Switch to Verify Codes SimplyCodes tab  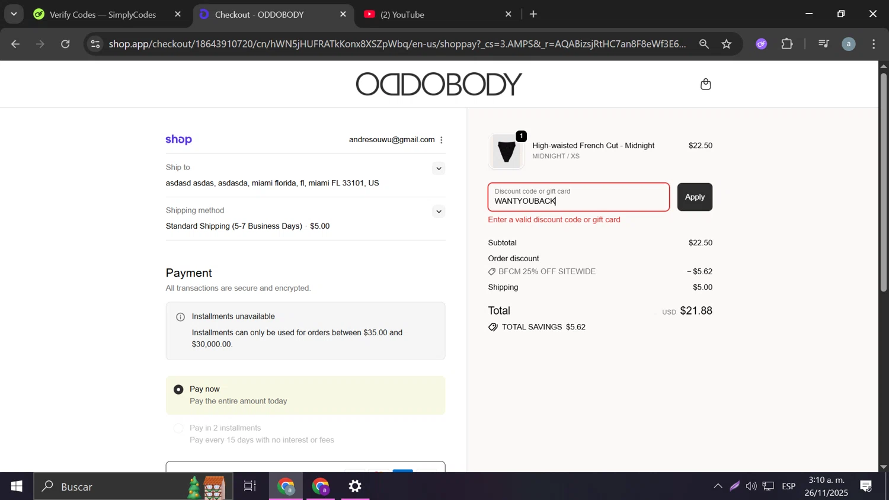point(103,15)
